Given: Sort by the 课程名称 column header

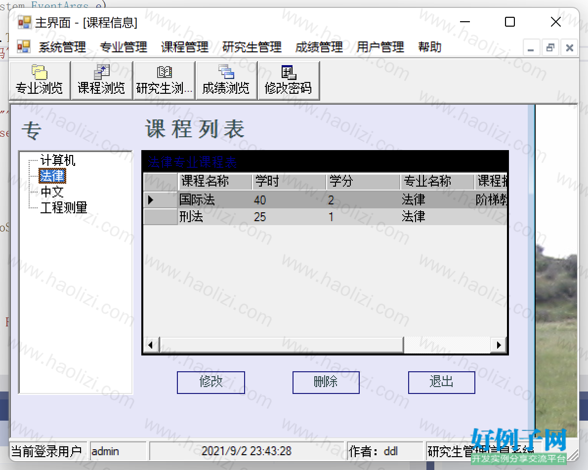Looking at the screenshot, I should pyautogui.click(x=214, y=181).
